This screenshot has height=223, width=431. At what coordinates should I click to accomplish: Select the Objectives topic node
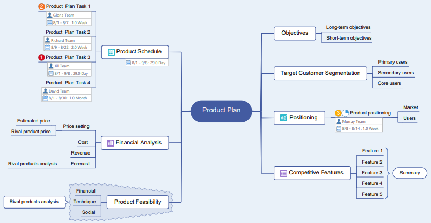294,33
